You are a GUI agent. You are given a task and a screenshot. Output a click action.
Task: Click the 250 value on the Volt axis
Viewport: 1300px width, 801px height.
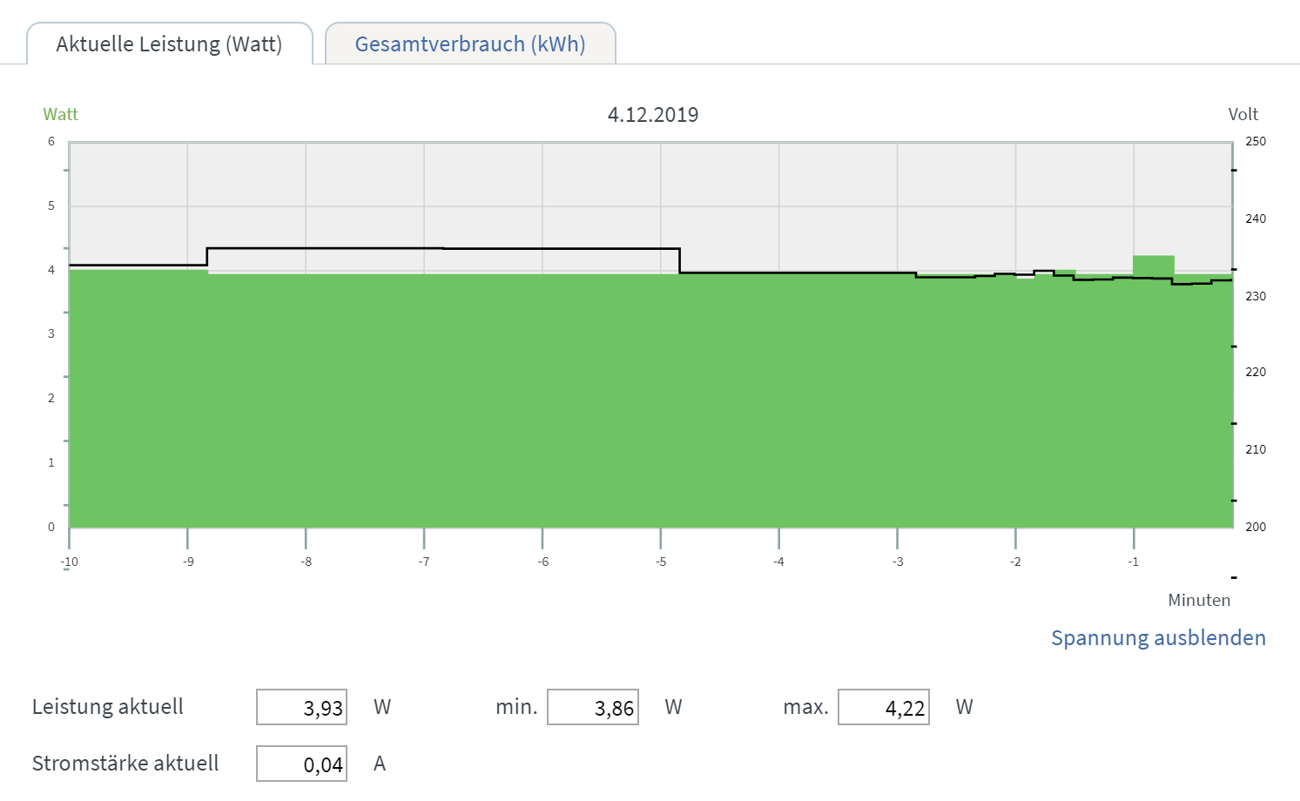[1256, 141]
